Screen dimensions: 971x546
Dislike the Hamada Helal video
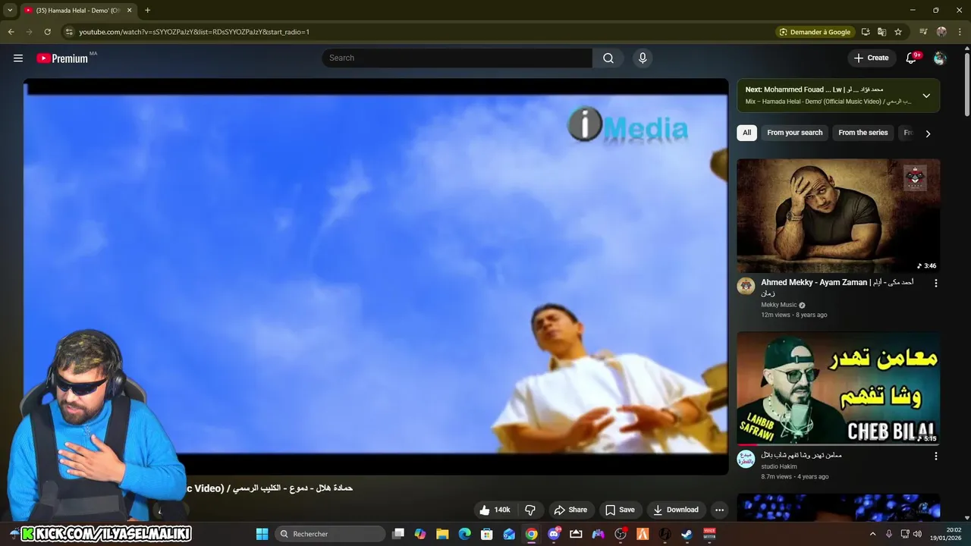(530, 510)
